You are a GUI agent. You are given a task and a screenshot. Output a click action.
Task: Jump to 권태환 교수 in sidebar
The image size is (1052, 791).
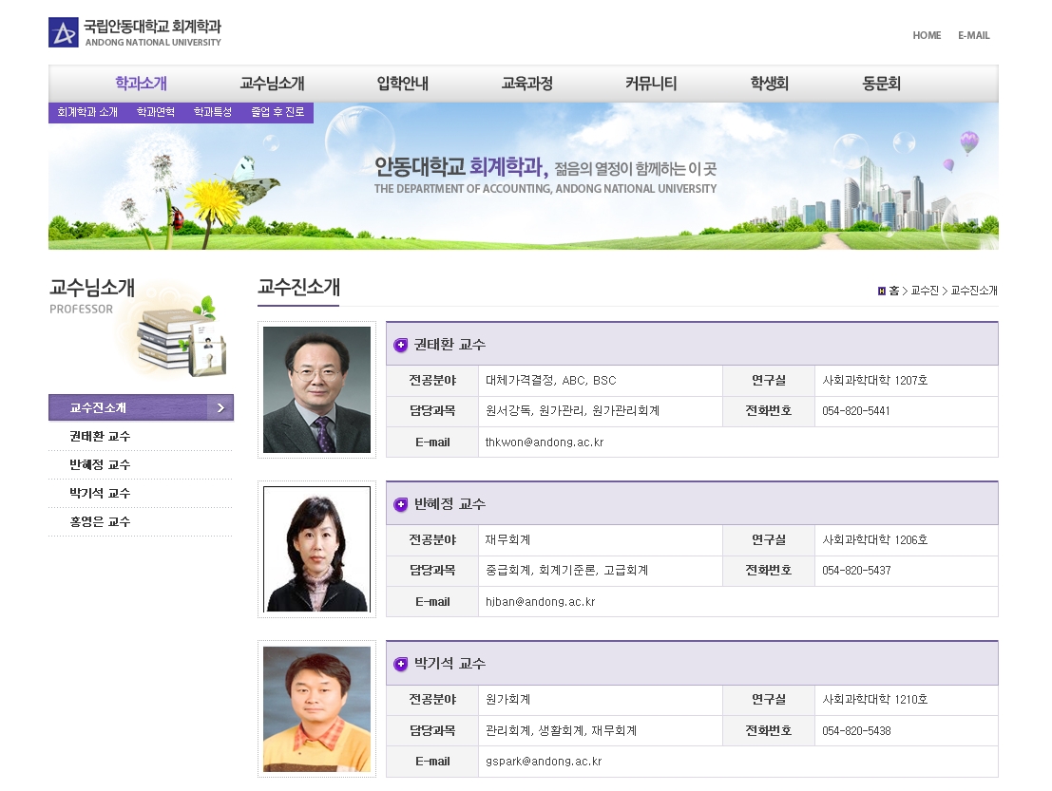tap(100, 437)
